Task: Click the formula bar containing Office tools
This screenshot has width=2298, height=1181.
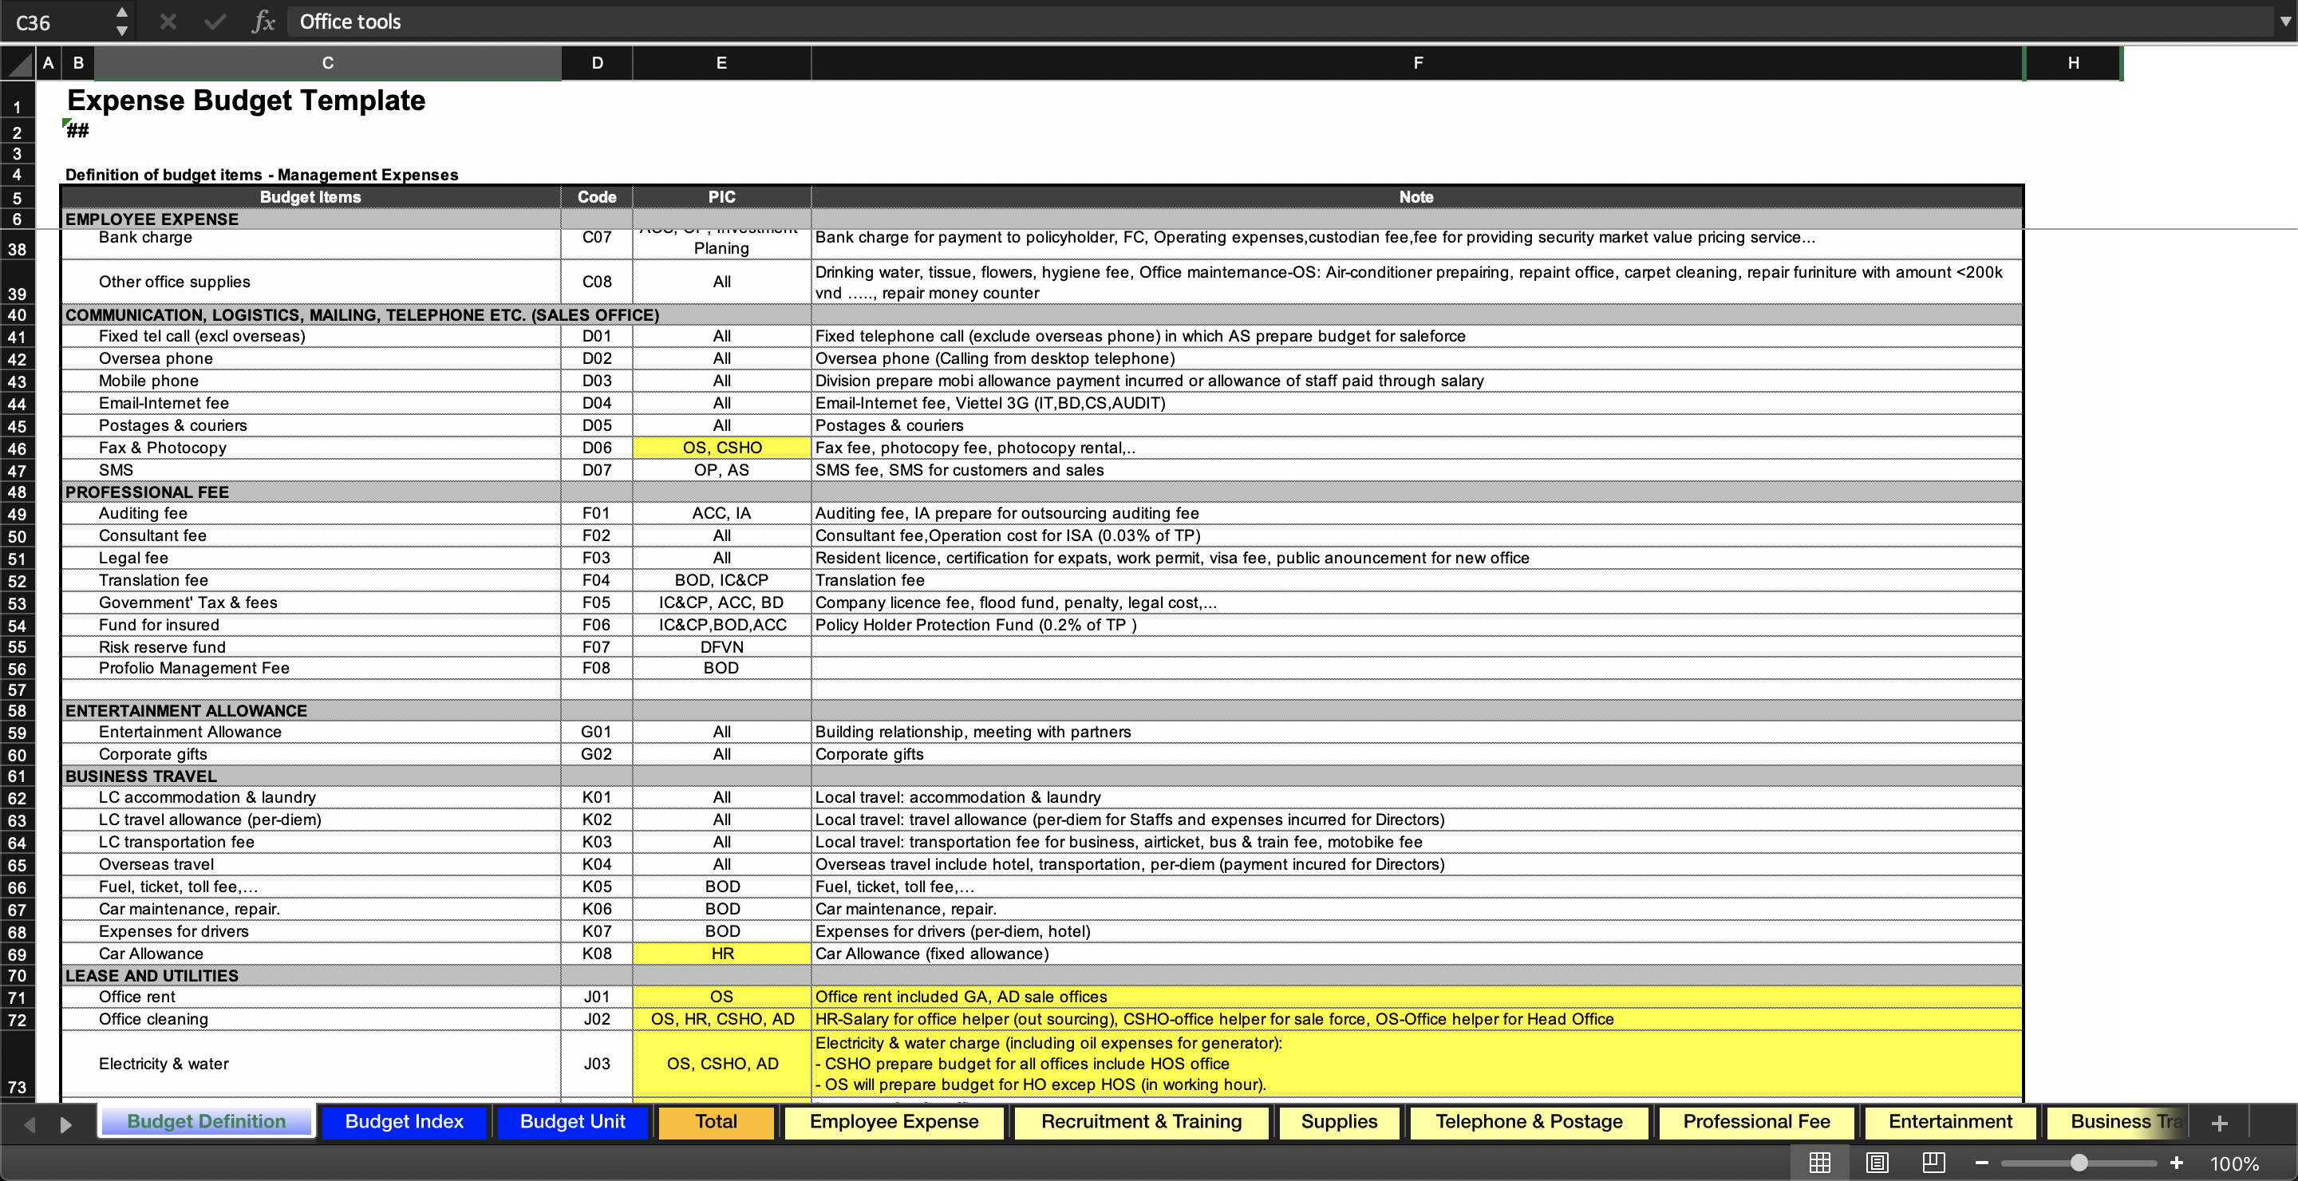Action: click(1280, 22)
